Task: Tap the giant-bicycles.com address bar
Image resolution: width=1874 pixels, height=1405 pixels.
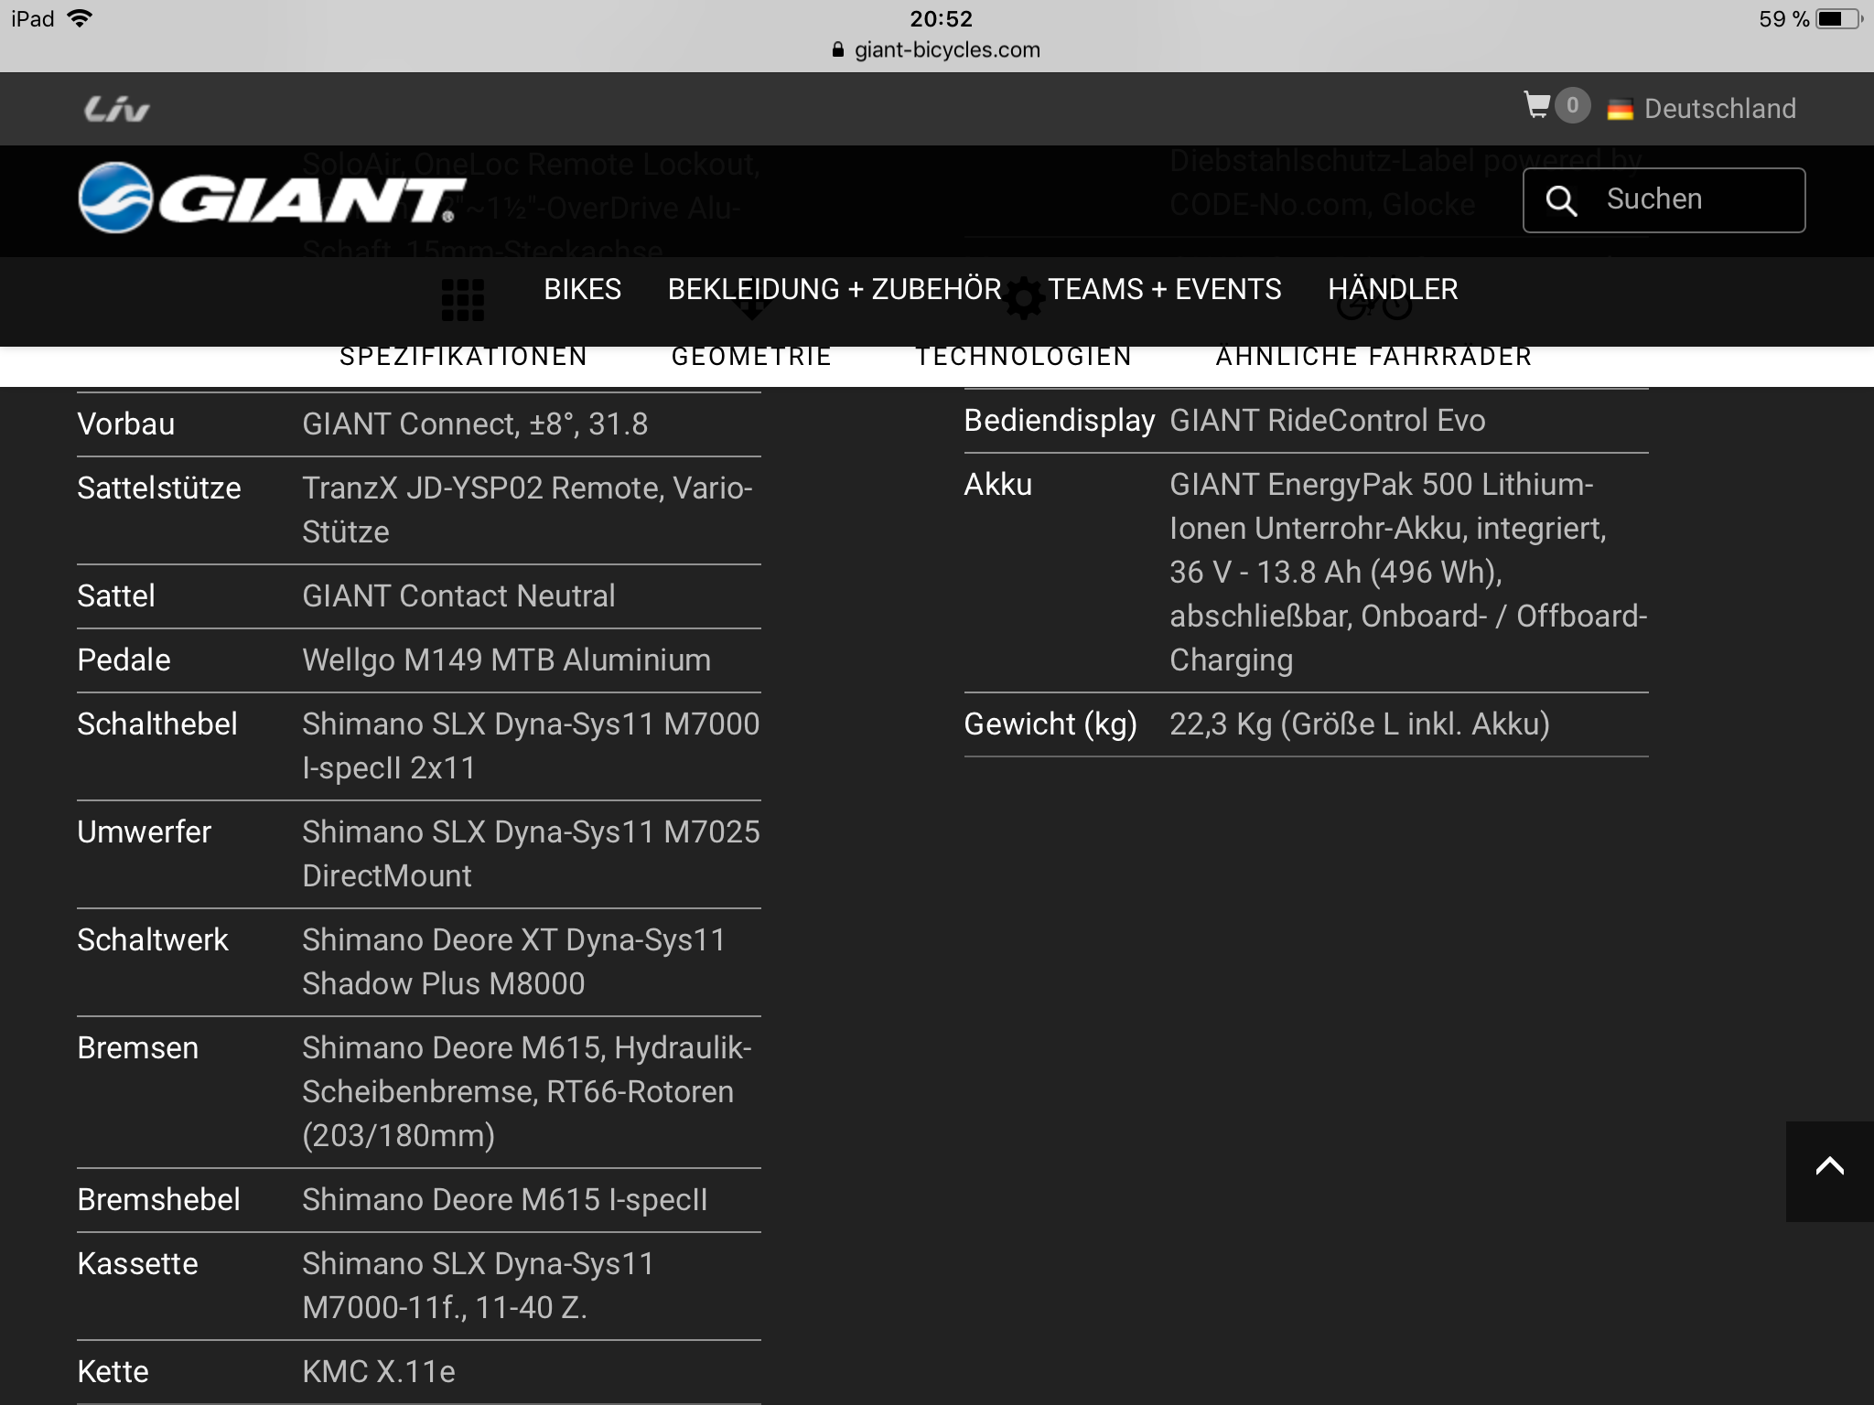Action: 946,50
